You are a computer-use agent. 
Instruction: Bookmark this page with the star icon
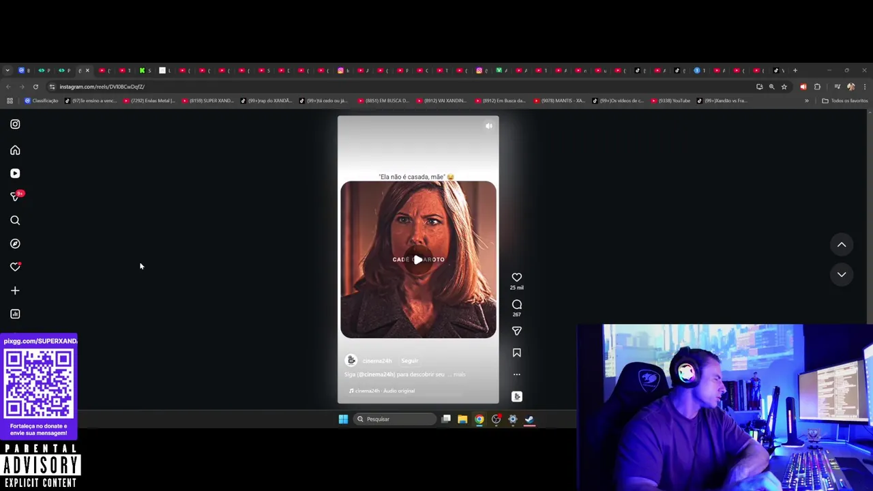click(784, 87)
